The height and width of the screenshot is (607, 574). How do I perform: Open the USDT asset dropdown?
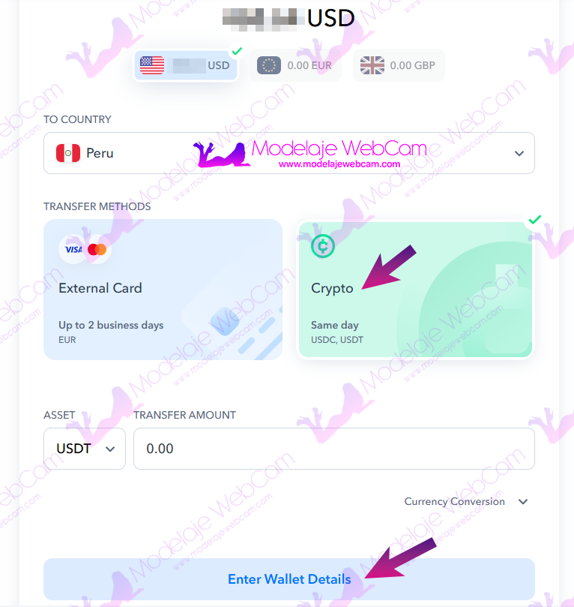(x=85, y=449)
